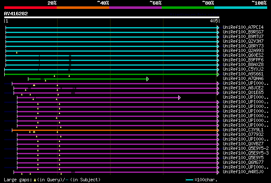Select the UniRef100_Q6MG77 label
271x183 pixels.
pyautogui.click(x=243, y=163)
